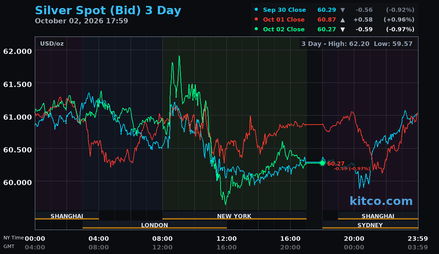Click the green current price marker dot
Image resolution: width=439 pixels, height=254 pixels.
(x=322, y=163)
